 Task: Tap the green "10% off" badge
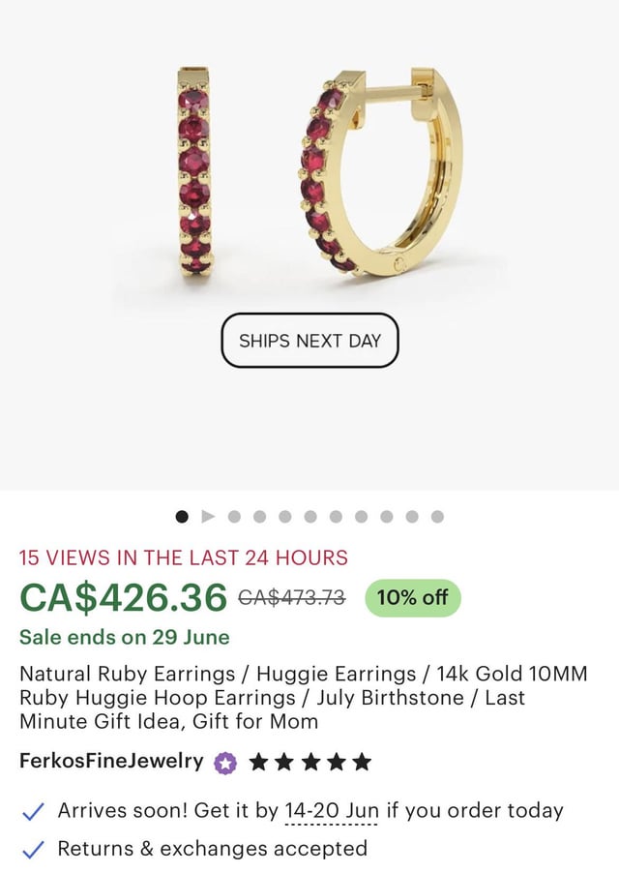pyautogui.click(x=412, y=598)
